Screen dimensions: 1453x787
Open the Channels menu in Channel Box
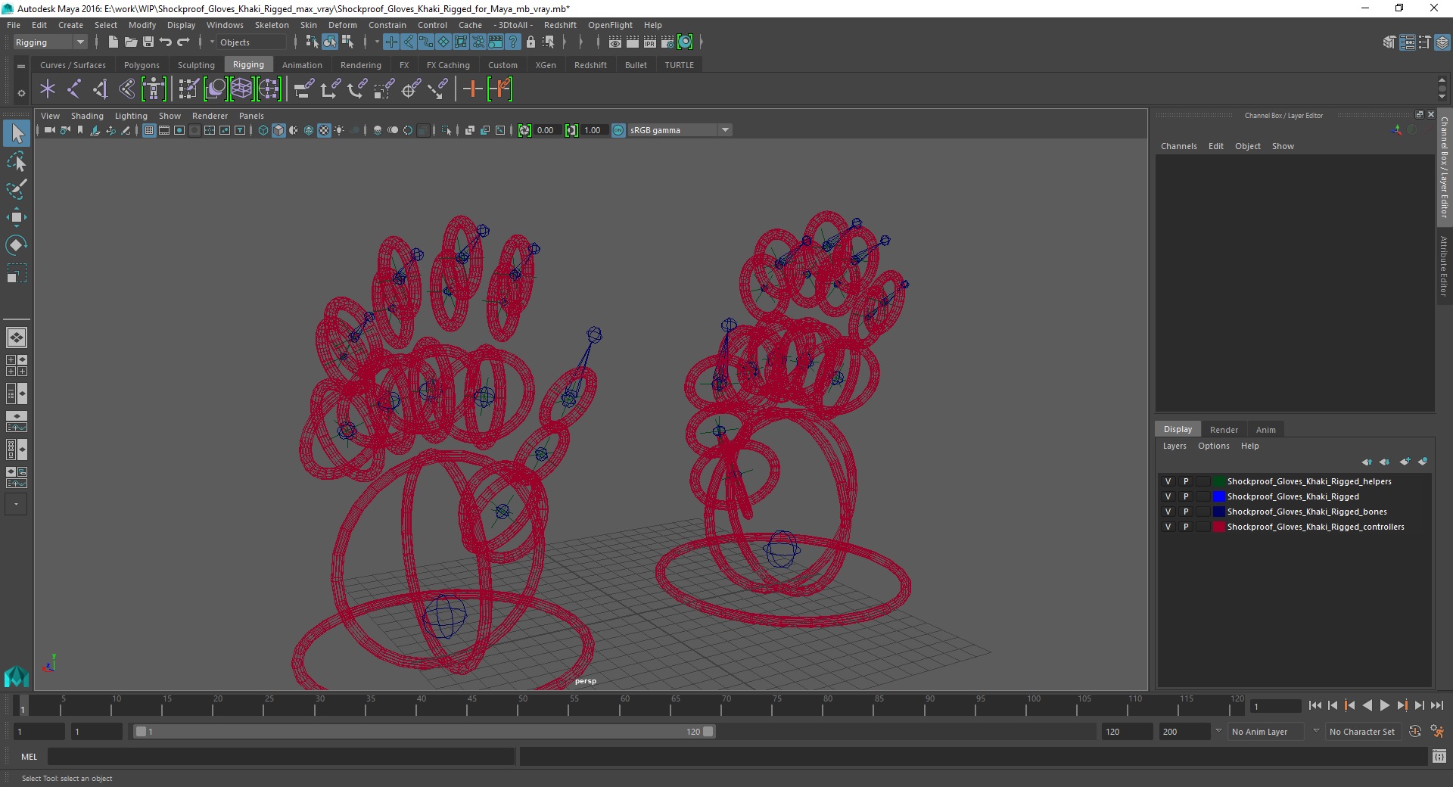coord(1178,146)
